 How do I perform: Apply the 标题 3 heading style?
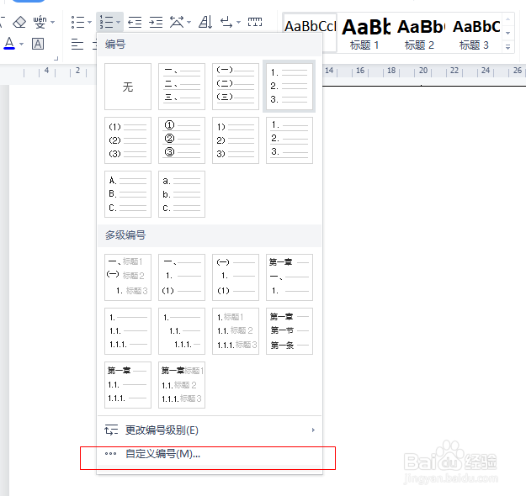[x=475, y=33]
